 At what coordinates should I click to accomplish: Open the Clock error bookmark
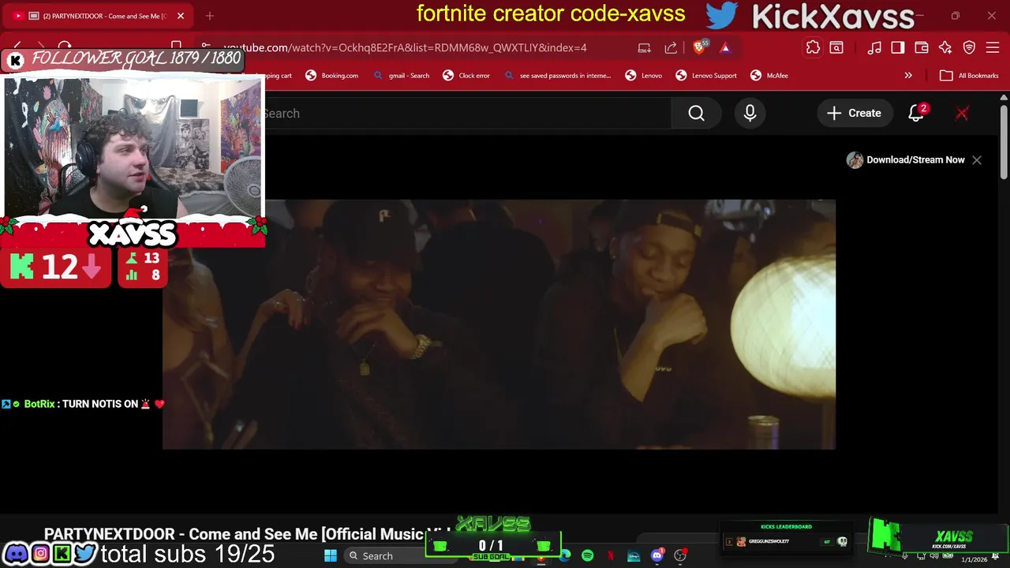click(466, 76)
